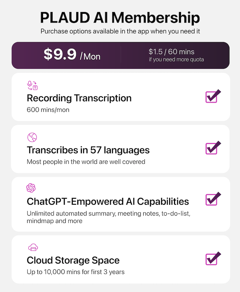Toggle the Recording Transcription checkbox
This screenshot has width=240, height=292.
pyautogui.click(x=213, y=96)
